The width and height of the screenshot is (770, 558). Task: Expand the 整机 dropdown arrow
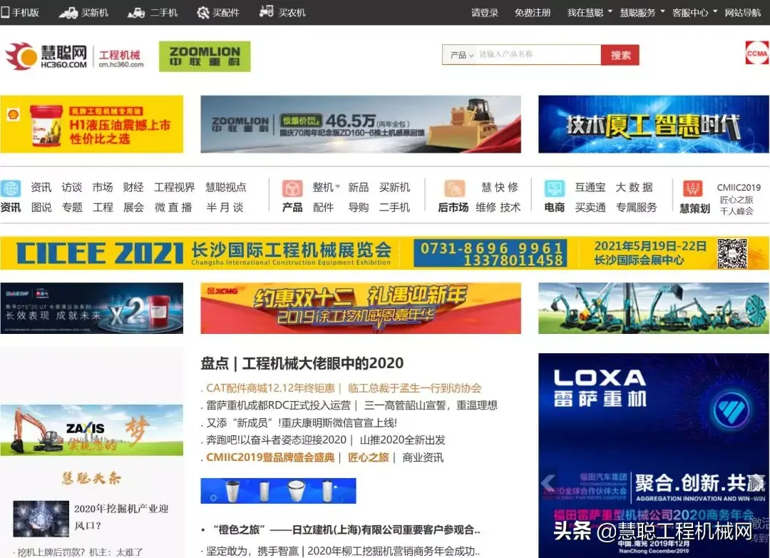[337, 187]
